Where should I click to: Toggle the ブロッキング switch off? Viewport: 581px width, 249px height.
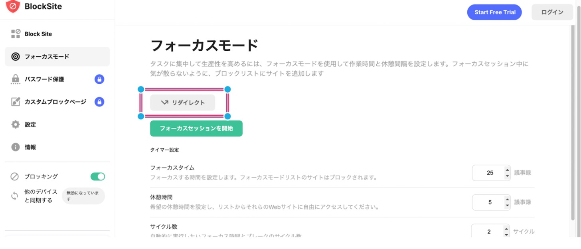click(x=98, y=176)
